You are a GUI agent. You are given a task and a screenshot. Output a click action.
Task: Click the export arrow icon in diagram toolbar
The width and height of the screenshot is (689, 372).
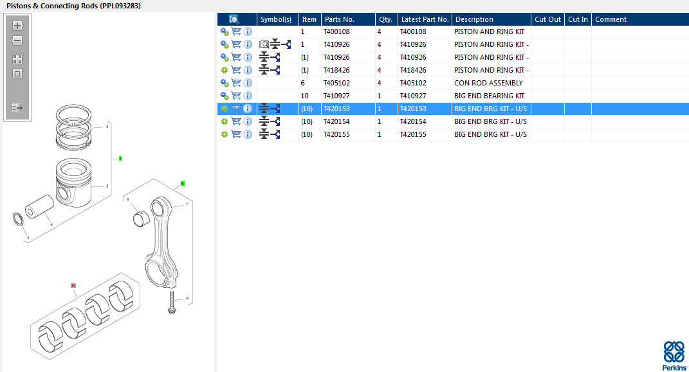click(x=17, y=108)
